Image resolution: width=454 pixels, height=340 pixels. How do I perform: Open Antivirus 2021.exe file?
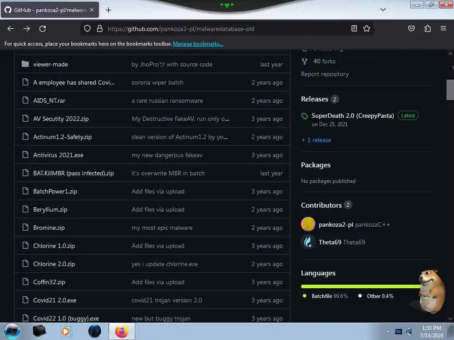58,155
